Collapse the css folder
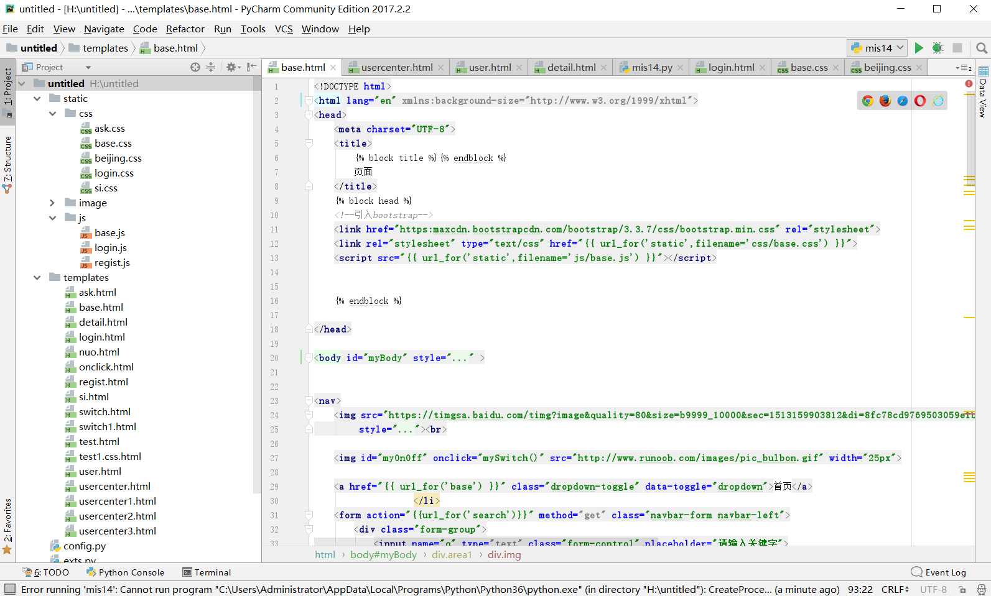The image size is (991, 596). 52,113
